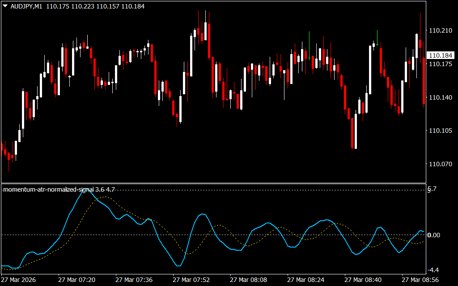458x286 pixels.
Task: Select the momentum-atr-normalized-signal indicator label
Action: click(59, 189)
